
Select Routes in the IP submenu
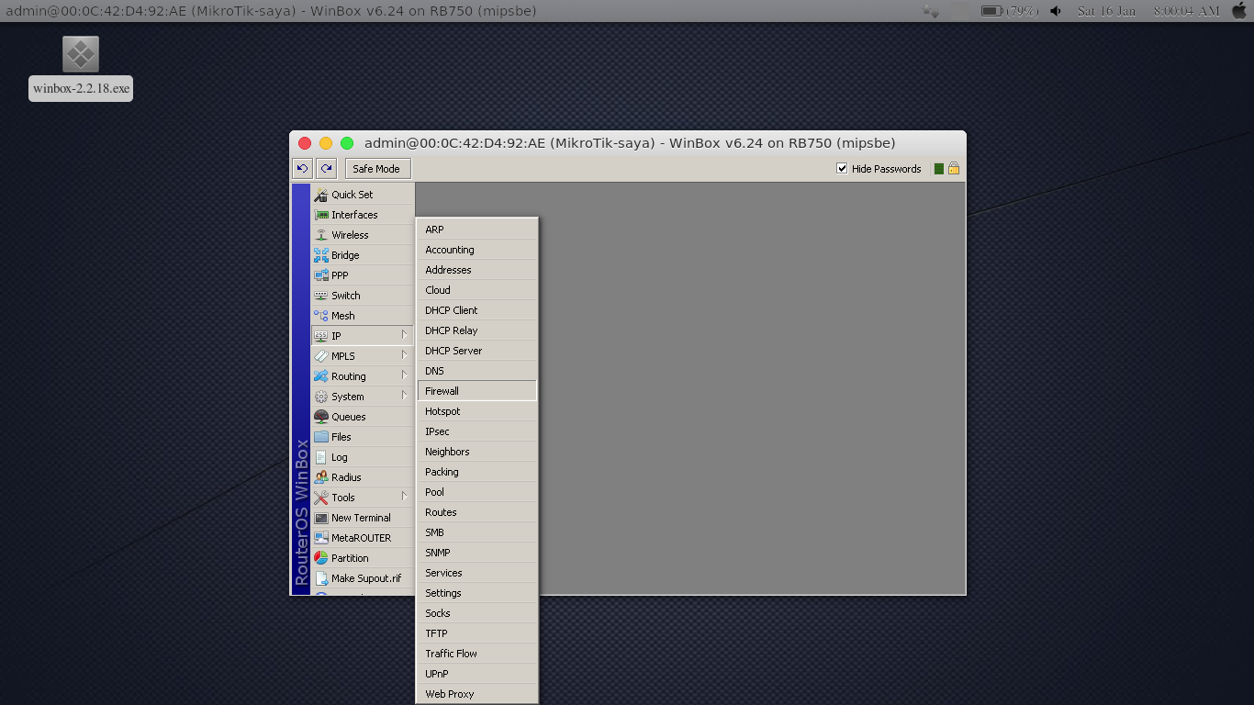[x=477, y=512]
